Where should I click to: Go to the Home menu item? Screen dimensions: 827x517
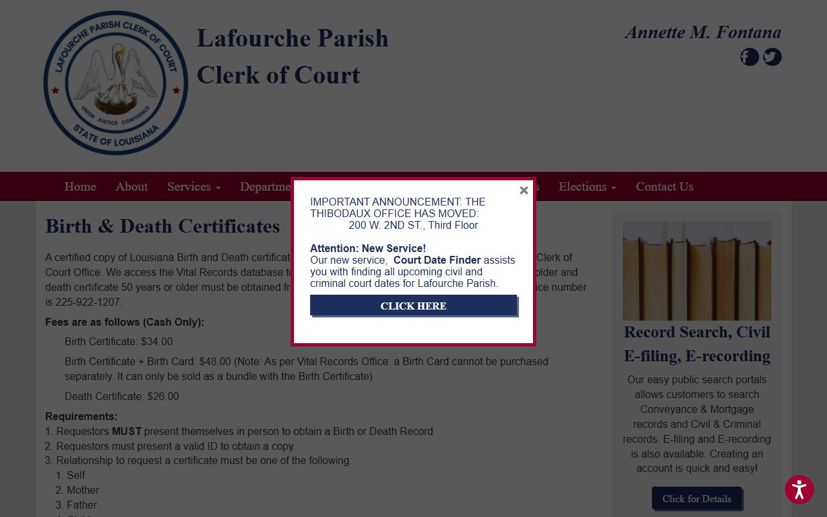[x=80, y=186]
